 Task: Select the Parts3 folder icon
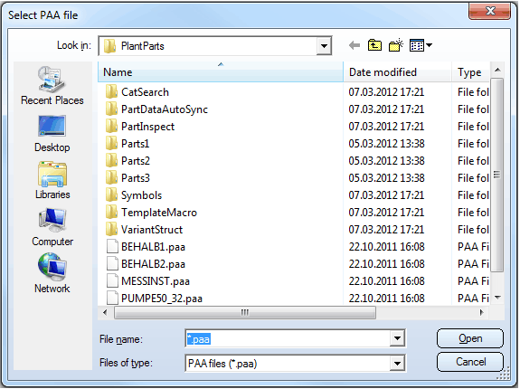click(111, 177)
